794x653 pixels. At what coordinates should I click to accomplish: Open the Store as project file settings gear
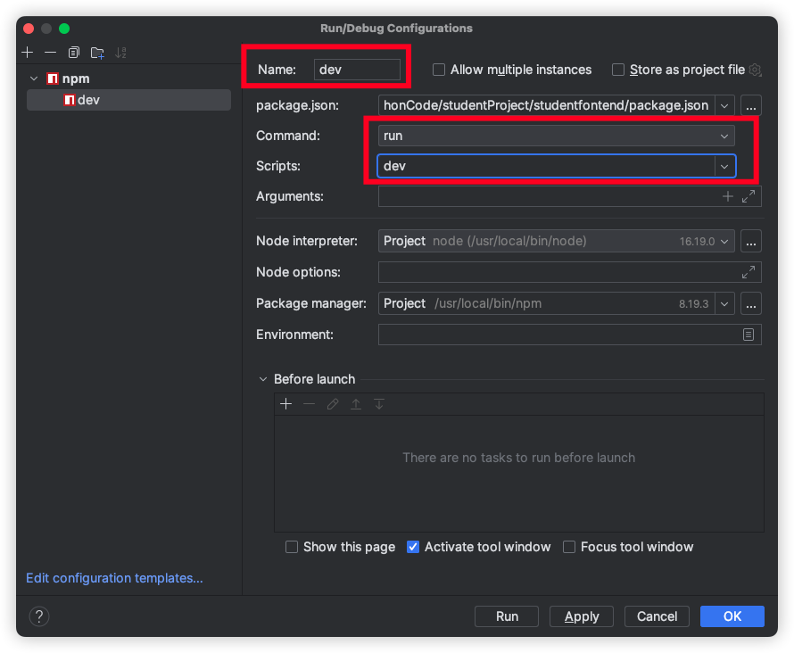755,70
